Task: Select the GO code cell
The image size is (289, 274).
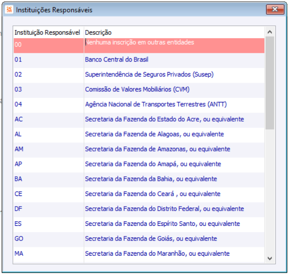Action: [x=49, y=239]
